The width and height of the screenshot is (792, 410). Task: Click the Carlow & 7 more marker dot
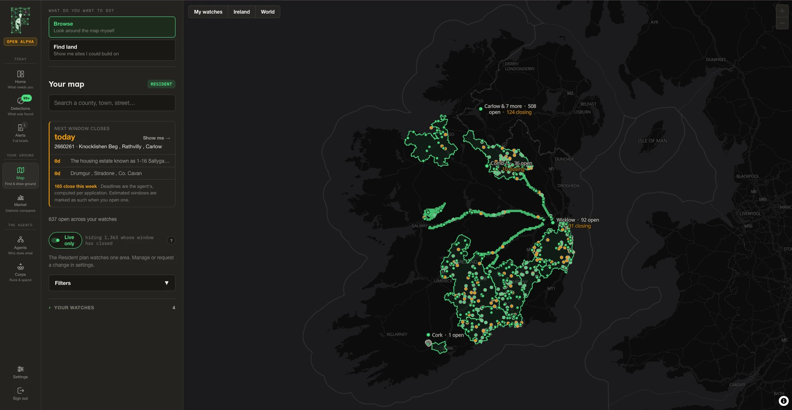coord(481,109)
